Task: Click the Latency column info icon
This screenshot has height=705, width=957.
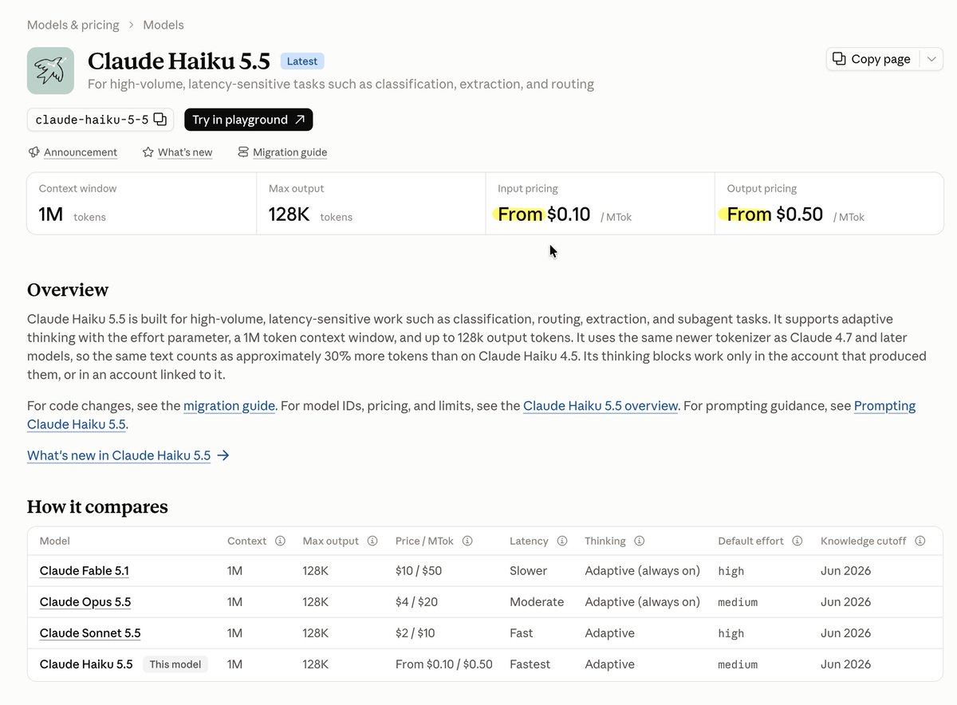Action: coord(562,541)
